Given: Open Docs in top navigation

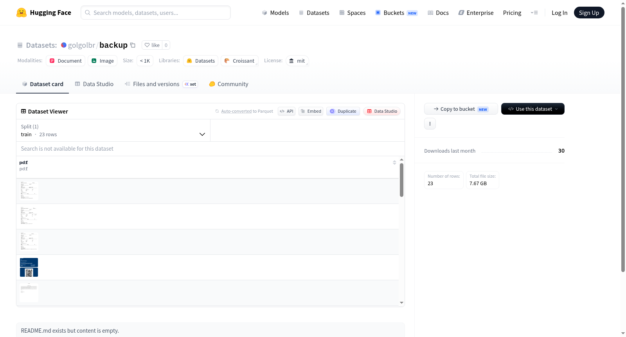Looking at the screenshot, I should [x=438, y=13].
